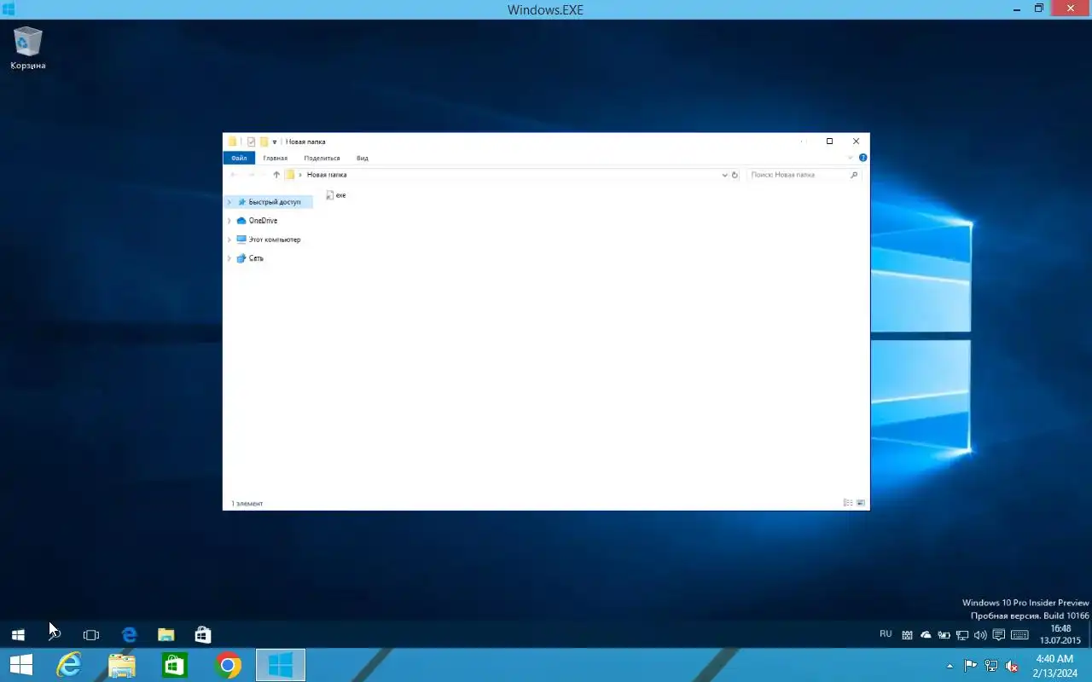Open the touch keyboard tray icon

pyautogui.click(x=1019, y=635)
